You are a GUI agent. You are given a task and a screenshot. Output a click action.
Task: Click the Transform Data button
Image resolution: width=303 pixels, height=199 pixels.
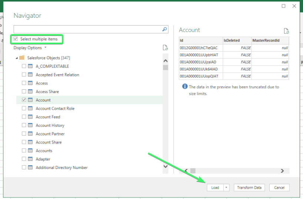(249, 188)
